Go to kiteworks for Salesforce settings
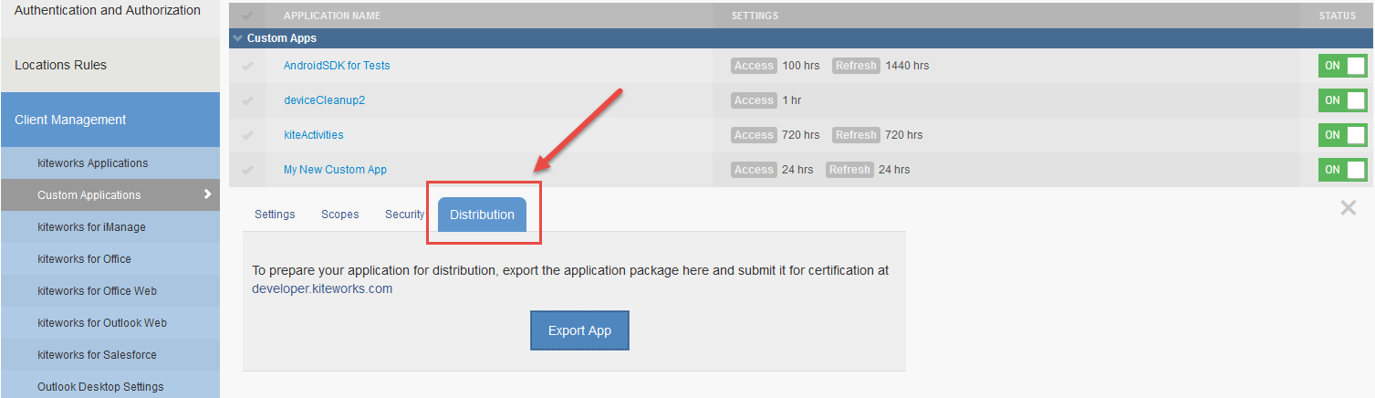This screenshot has width=1375, height=398. (97, 355)
